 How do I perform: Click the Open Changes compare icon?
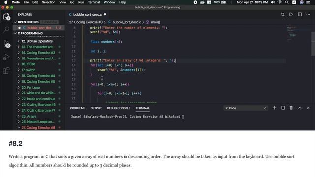click(283, 14)
